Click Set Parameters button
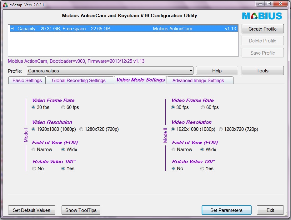This screenshot has height=220, width=291. coord(226,210)
